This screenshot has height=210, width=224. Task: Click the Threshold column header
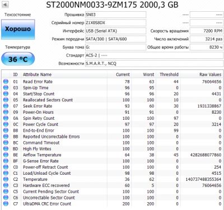(x=169, y=74)
